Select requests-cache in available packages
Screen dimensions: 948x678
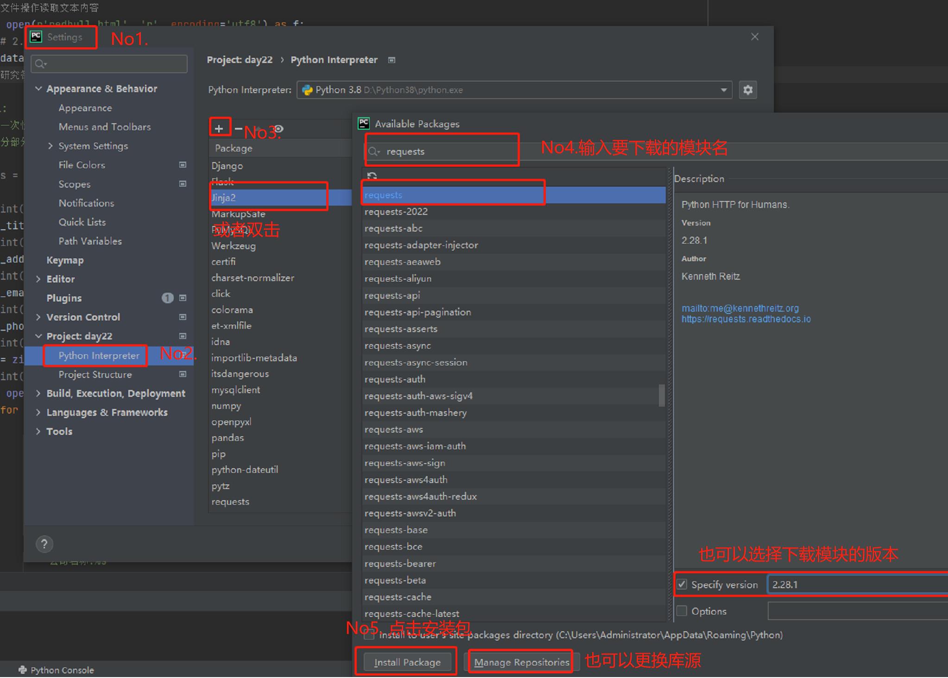tap(513, 596)
